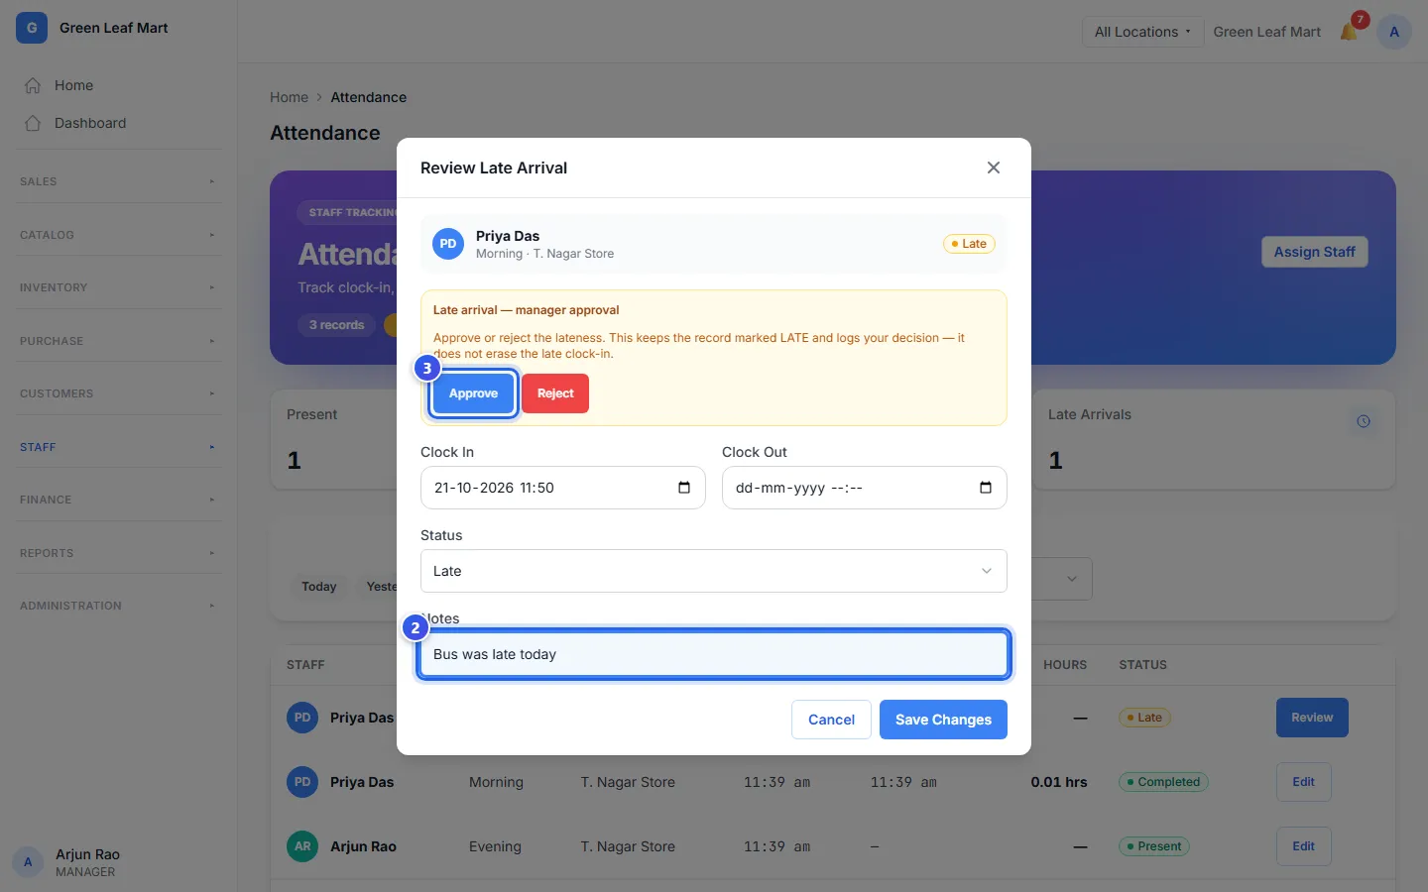Click Arjun Rao's avatar in the sidebar footer

pos(28,862)
